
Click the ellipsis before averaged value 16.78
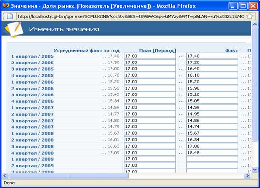[104, 76]
